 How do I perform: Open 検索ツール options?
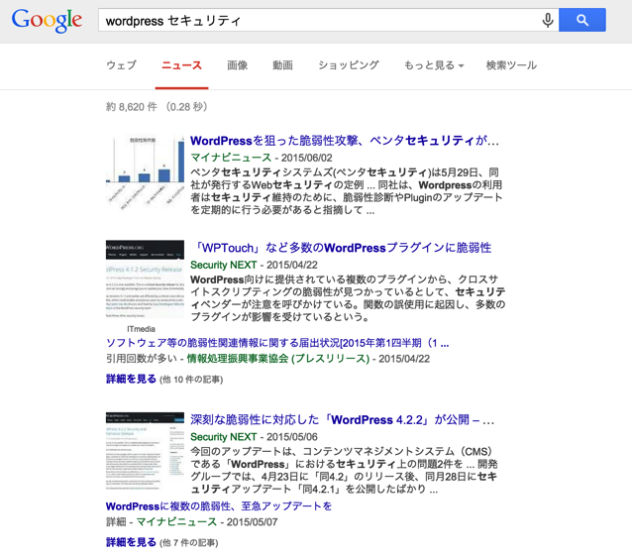(x=511, y=64)
